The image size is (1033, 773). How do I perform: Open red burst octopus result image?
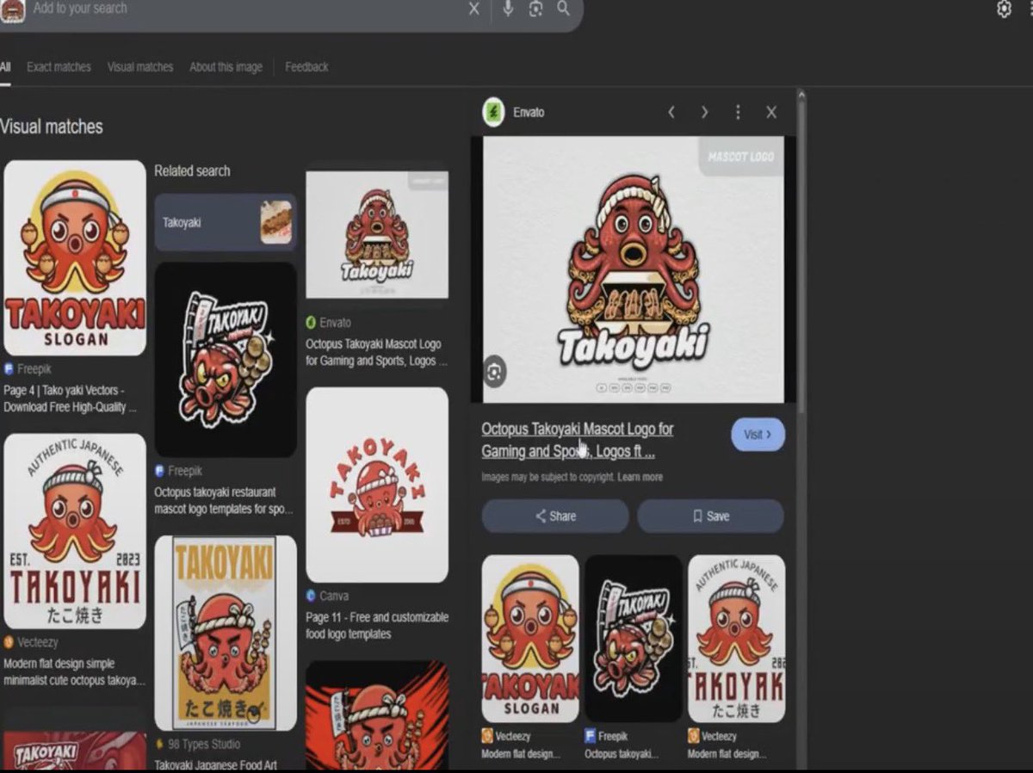click(377, 715)
